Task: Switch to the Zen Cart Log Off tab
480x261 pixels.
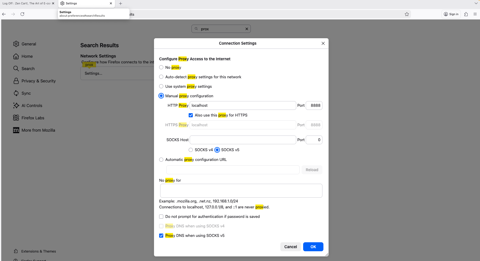Action: 27,3
